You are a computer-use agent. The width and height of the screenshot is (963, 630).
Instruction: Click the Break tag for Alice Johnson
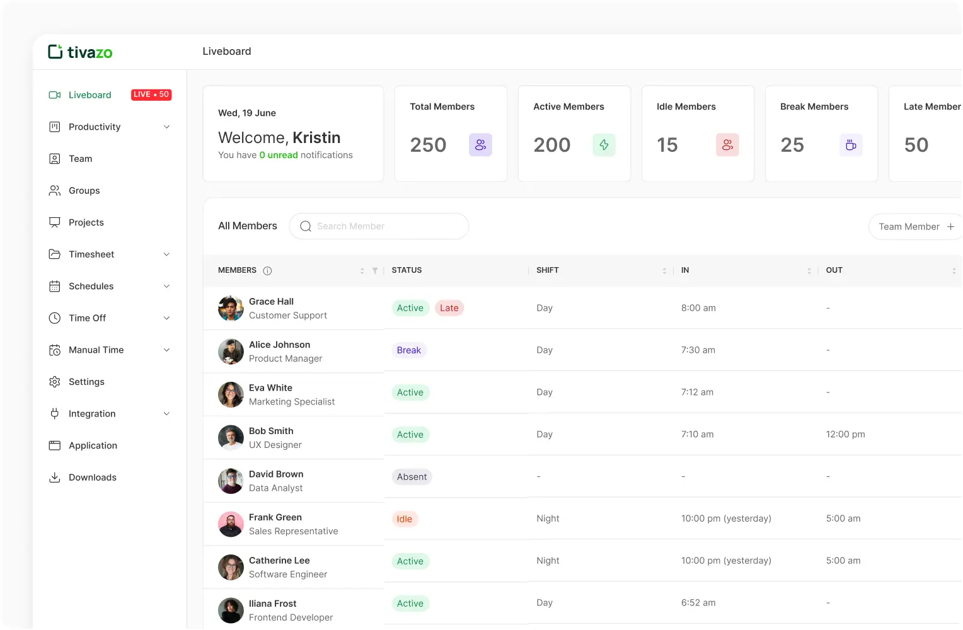tap(409, 350)
